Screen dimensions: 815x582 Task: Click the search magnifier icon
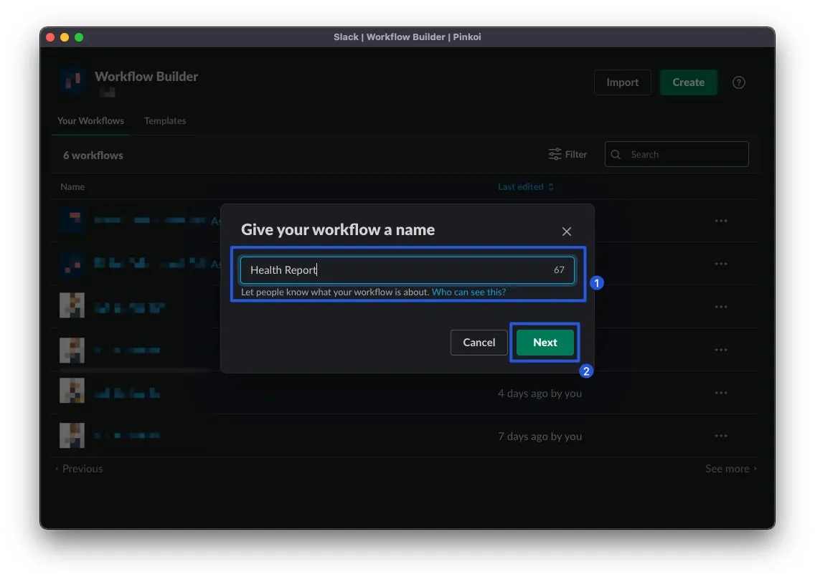pyautogui.click(x=617, y=154)
